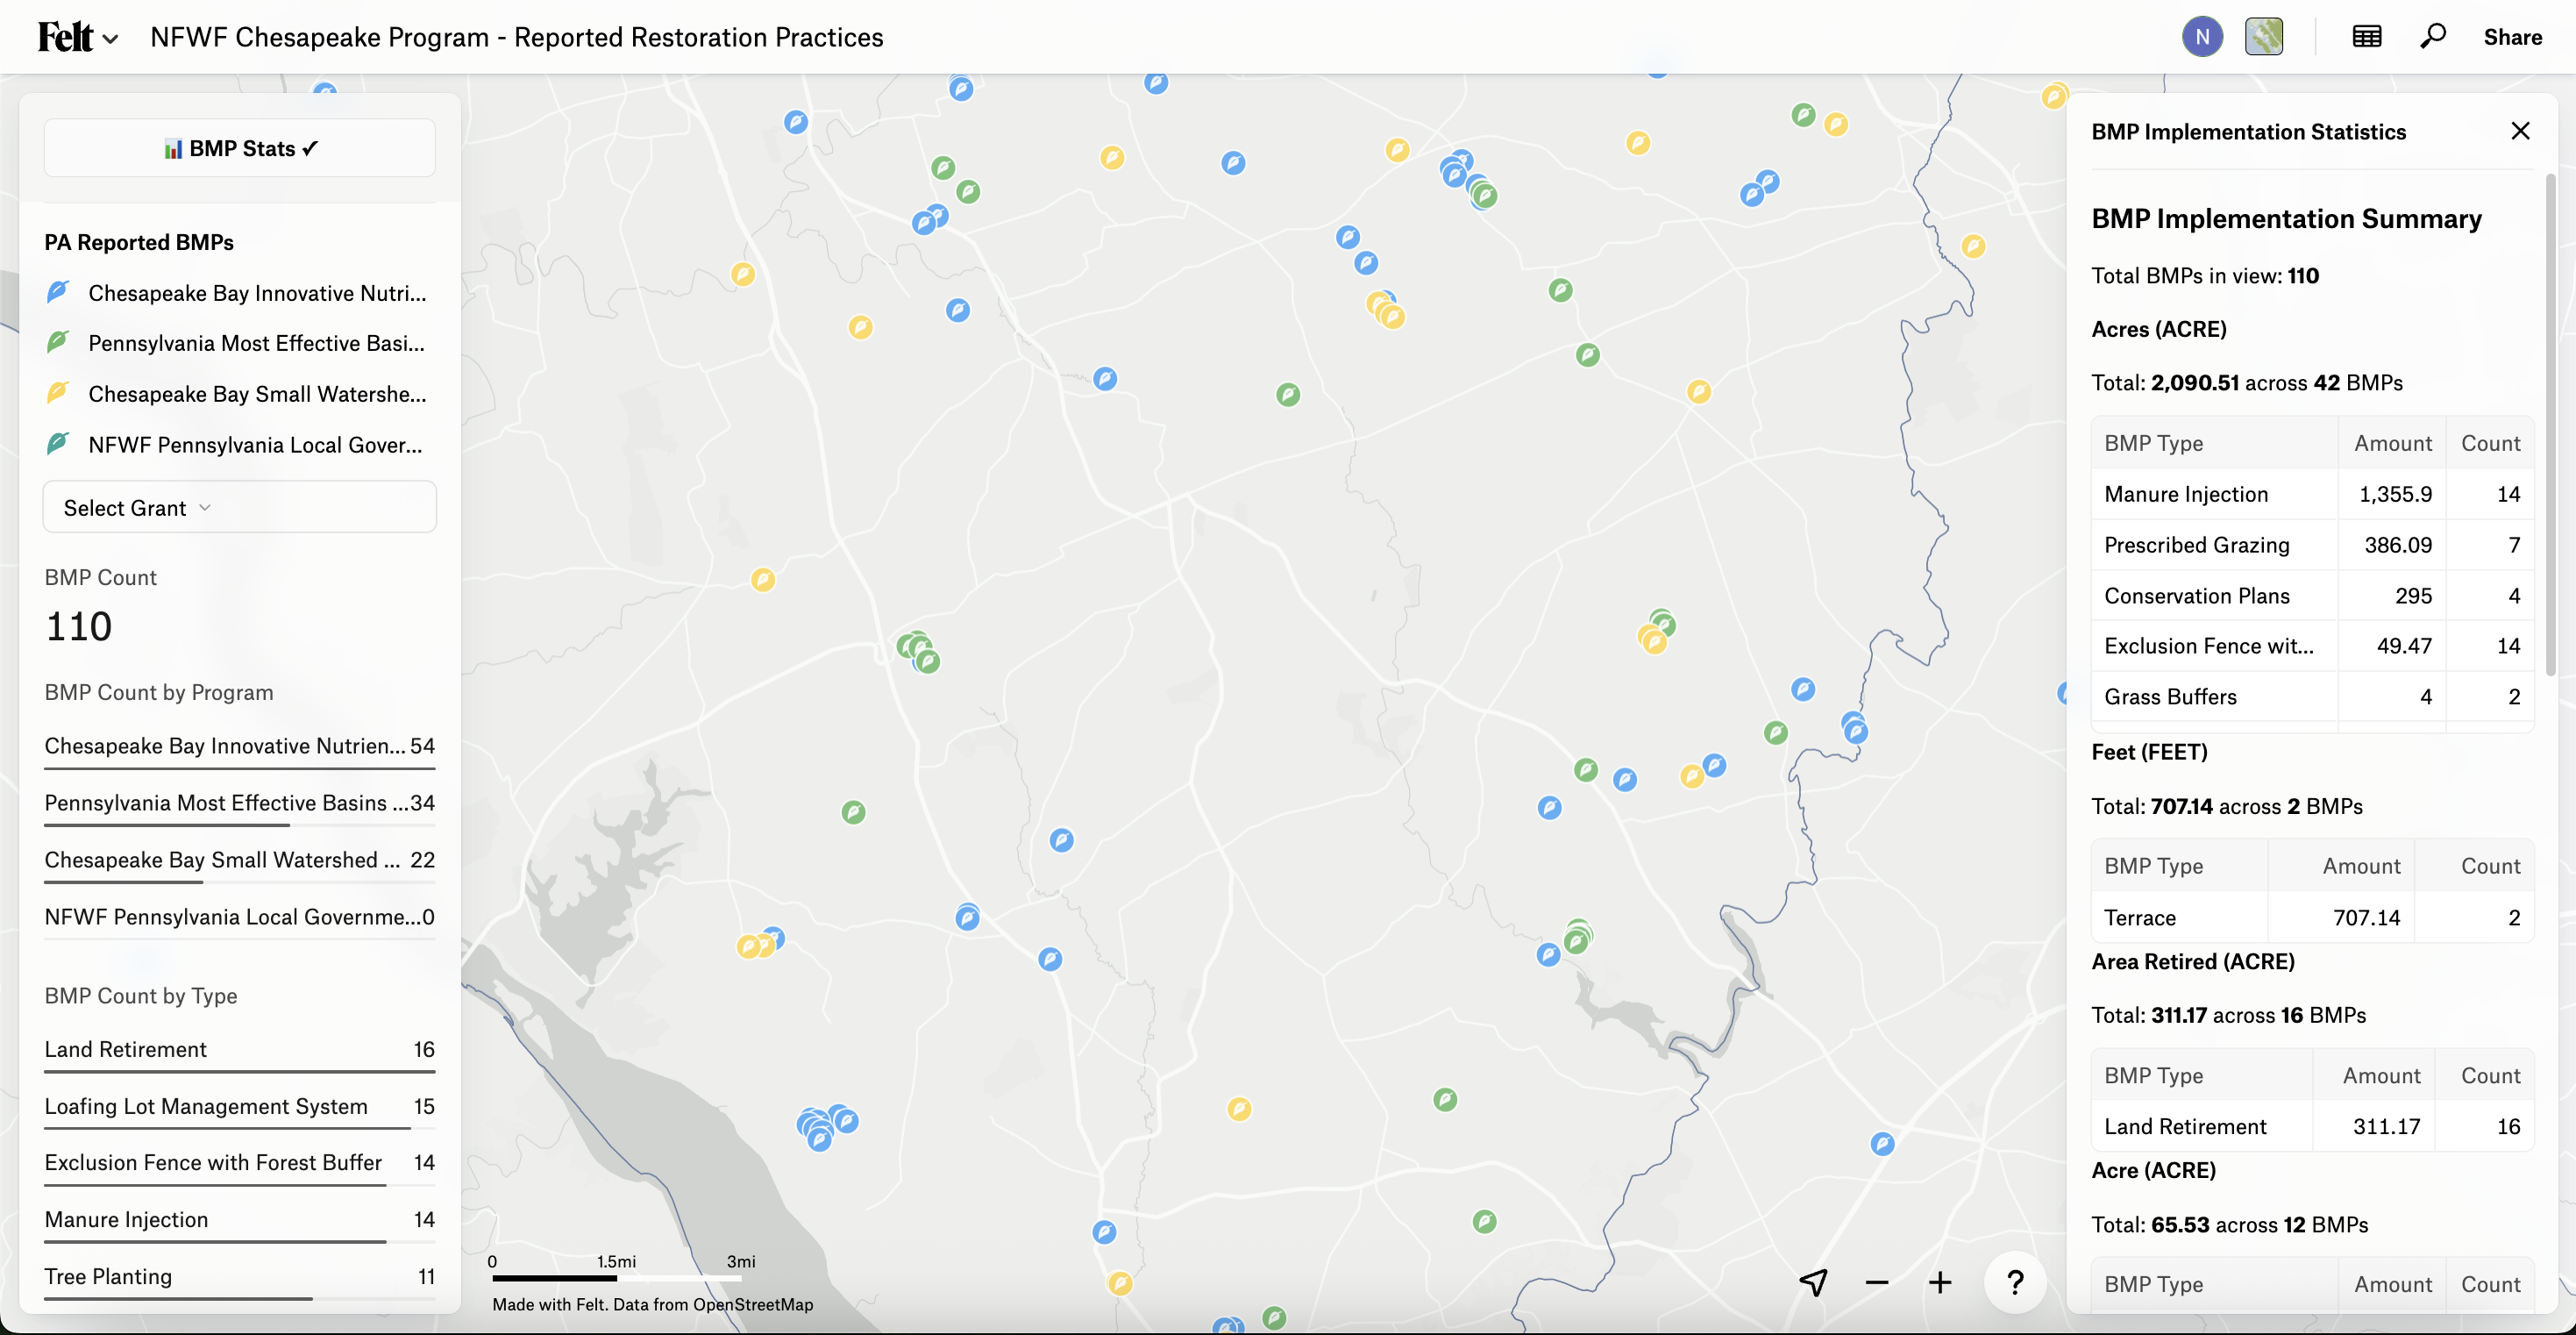The height and width of the screenshot is (1335, 2576).
Task: Open the help question mark button
Action: pyautogui.click(x=2015, y=1282)
